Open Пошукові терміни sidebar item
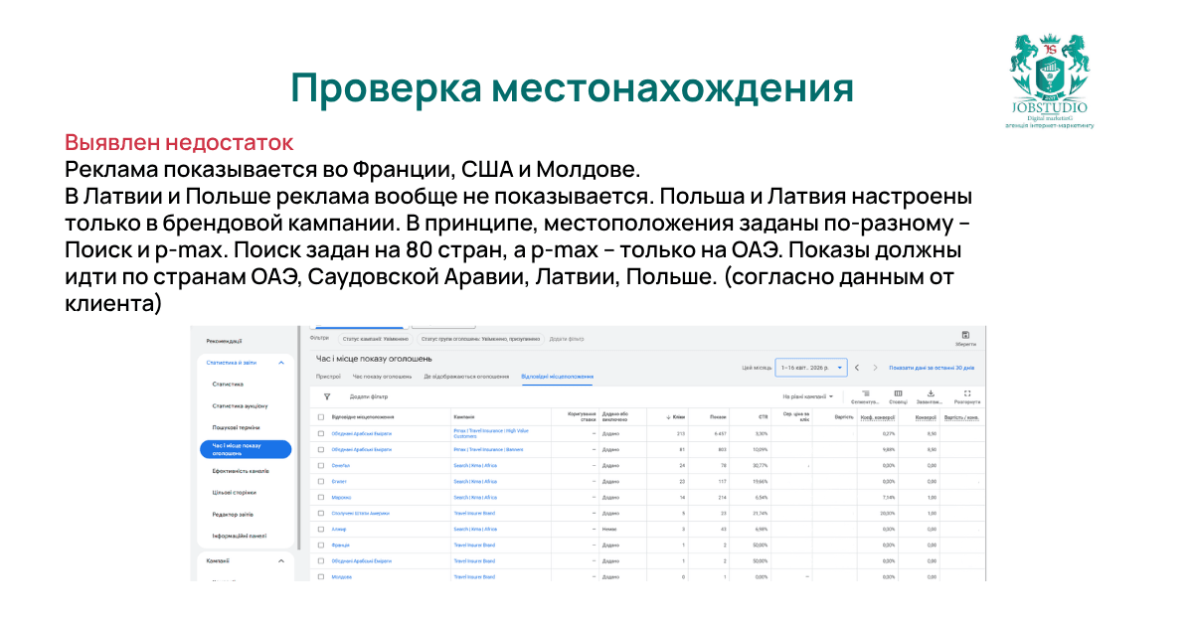 pyautogui.click(x=236, y=426)
